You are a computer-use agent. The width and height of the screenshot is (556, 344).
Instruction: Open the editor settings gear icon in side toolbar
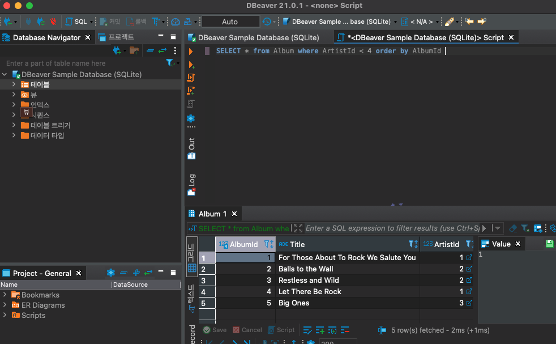tap(191, 118)
